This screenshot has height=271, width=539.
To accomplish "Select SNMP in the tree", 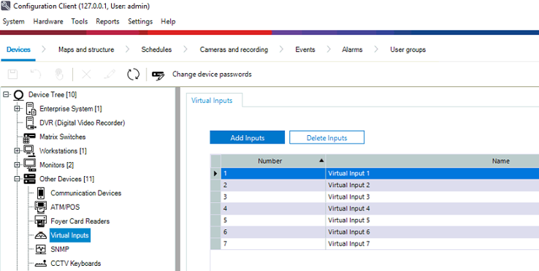I will pos(60,249).
